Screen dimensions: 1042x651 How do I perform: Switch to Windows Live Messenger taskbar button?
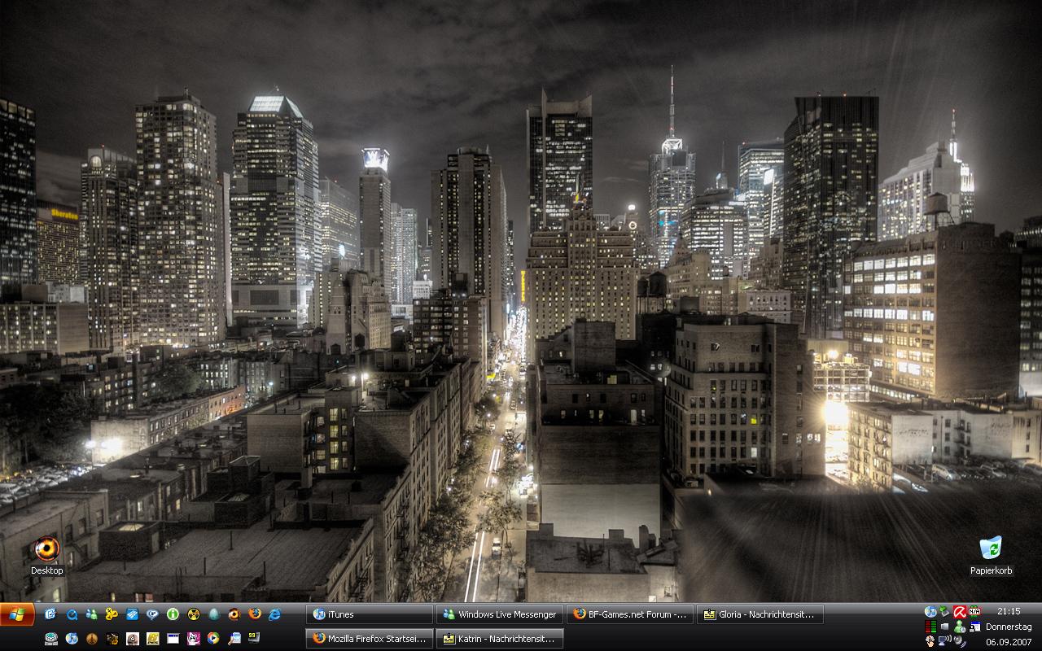[500, 614]
